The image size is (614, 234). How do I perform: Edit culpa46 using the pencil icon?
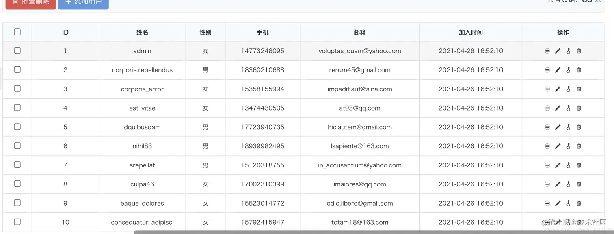click(x=558, y=184)
